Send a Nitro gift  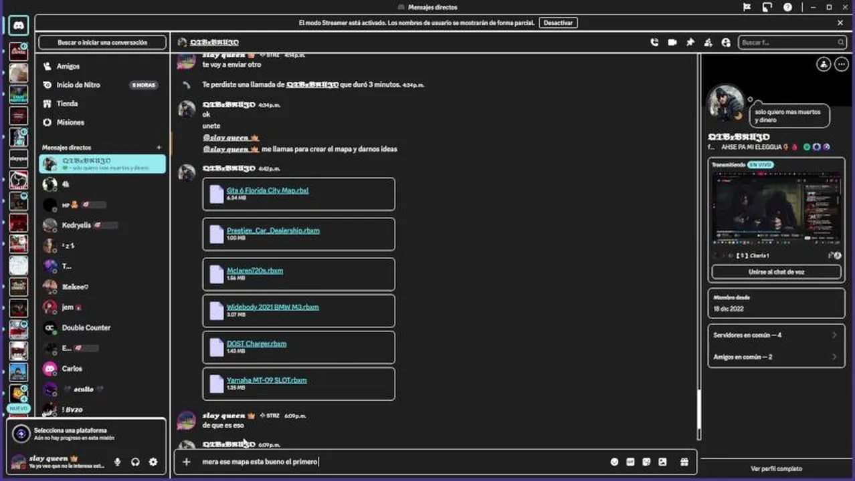[684, 462]
